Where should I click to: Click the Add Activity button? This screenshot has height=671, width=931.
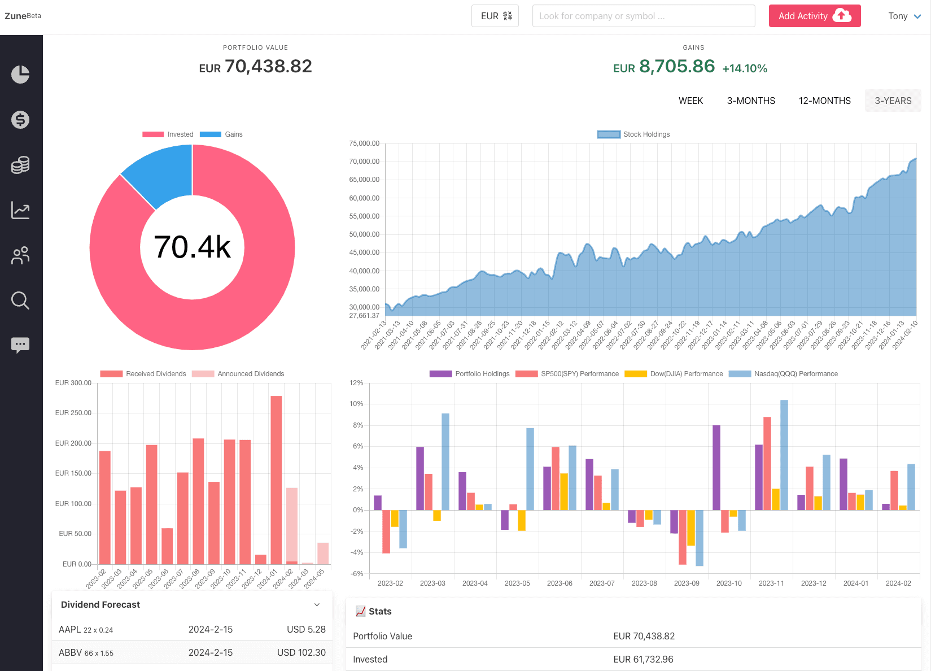[x=815, y=16]
